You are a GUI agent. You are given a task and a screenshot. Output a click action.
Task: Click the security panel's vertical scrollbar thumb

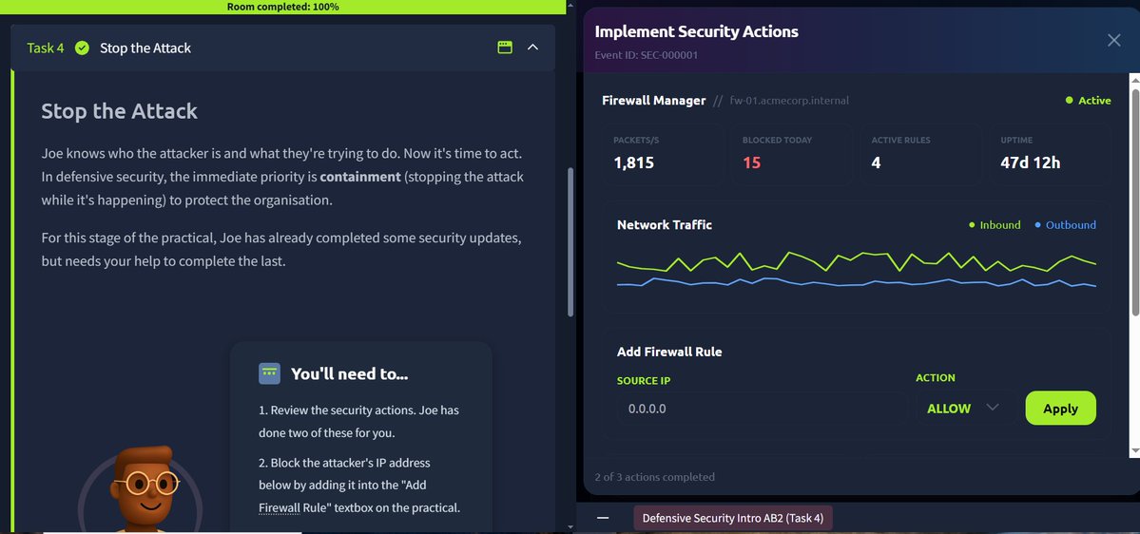1135,201
